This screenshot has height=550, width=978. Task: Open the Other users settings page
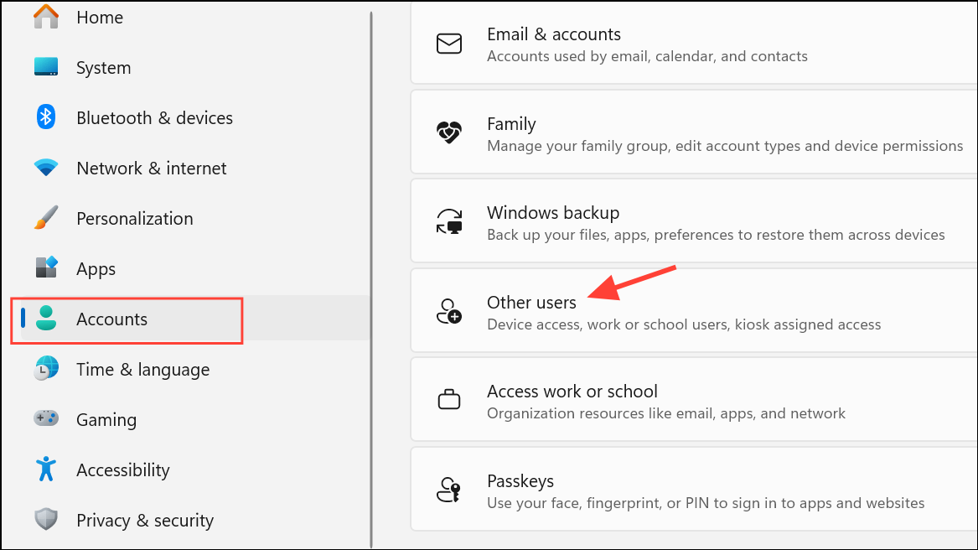coord(692,311)
